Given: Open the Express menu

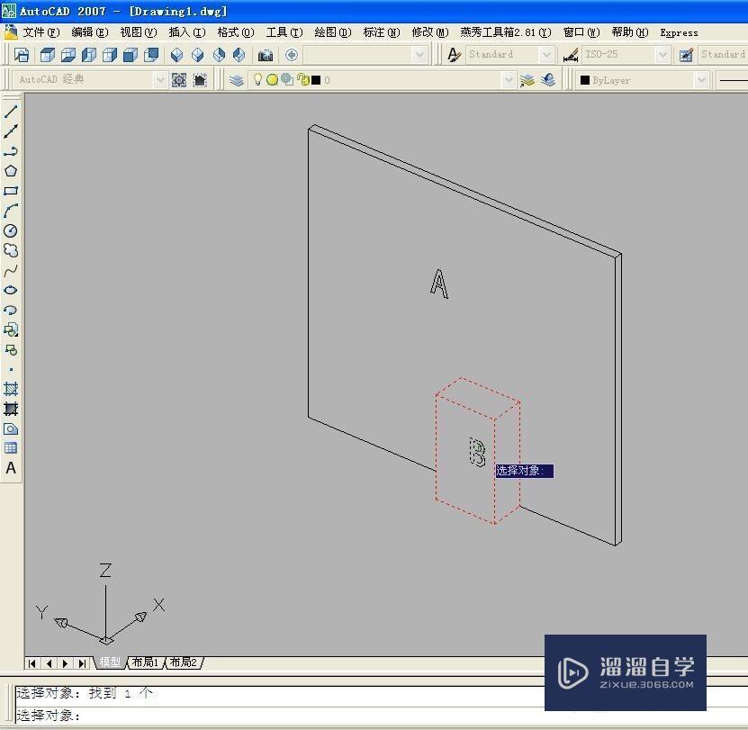Looking at the screenshot, I should [x=679, y=32].
